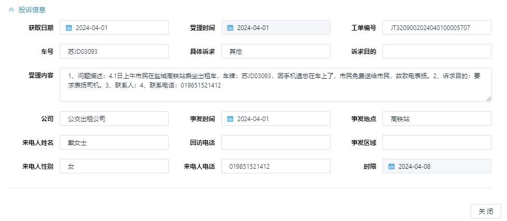Collapse the 投诉信息 section chevron
Viewport: 507px width, 221px height.
tap(11, 10)
